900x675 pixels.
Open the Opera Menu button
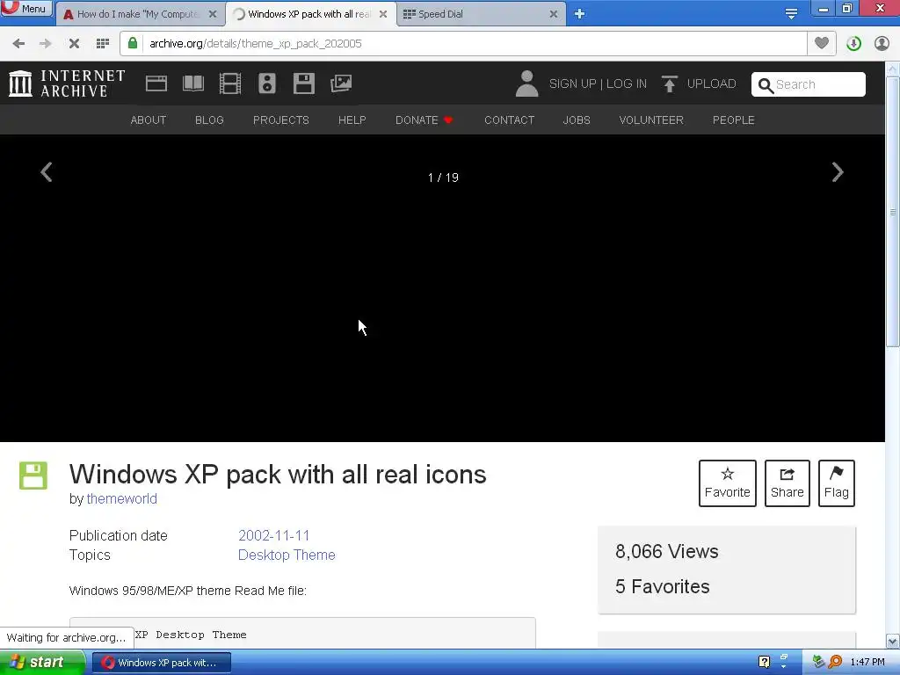(26, 8)
